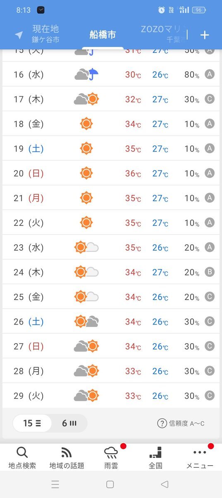The image size is (222, 498).
Task: Open the 地域の話題 feed icon
Action: (67, 457)
